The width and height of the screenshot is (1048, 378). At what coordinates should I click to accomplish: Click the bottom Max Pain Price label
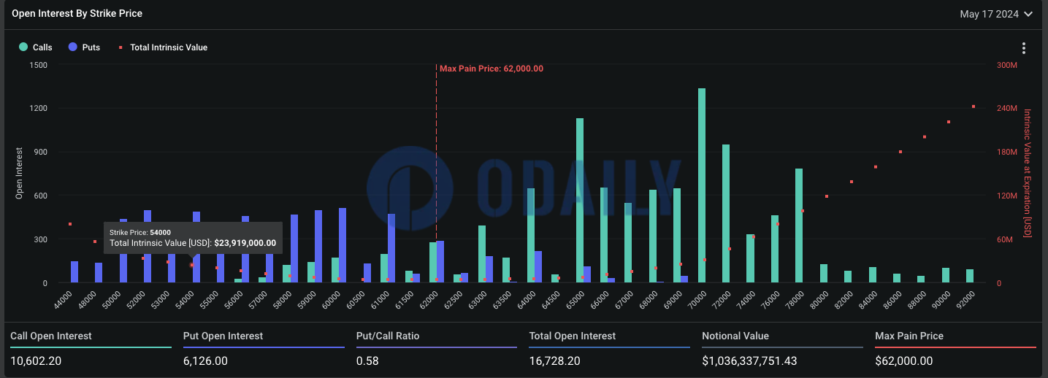909,336
